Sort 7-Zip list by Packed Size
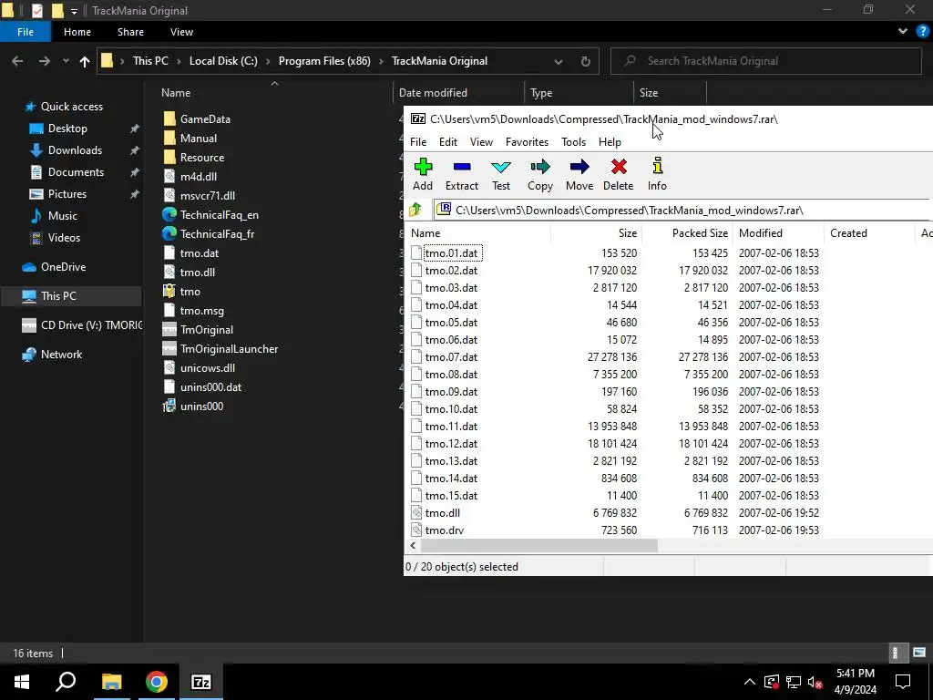 [x=687, y=232]
